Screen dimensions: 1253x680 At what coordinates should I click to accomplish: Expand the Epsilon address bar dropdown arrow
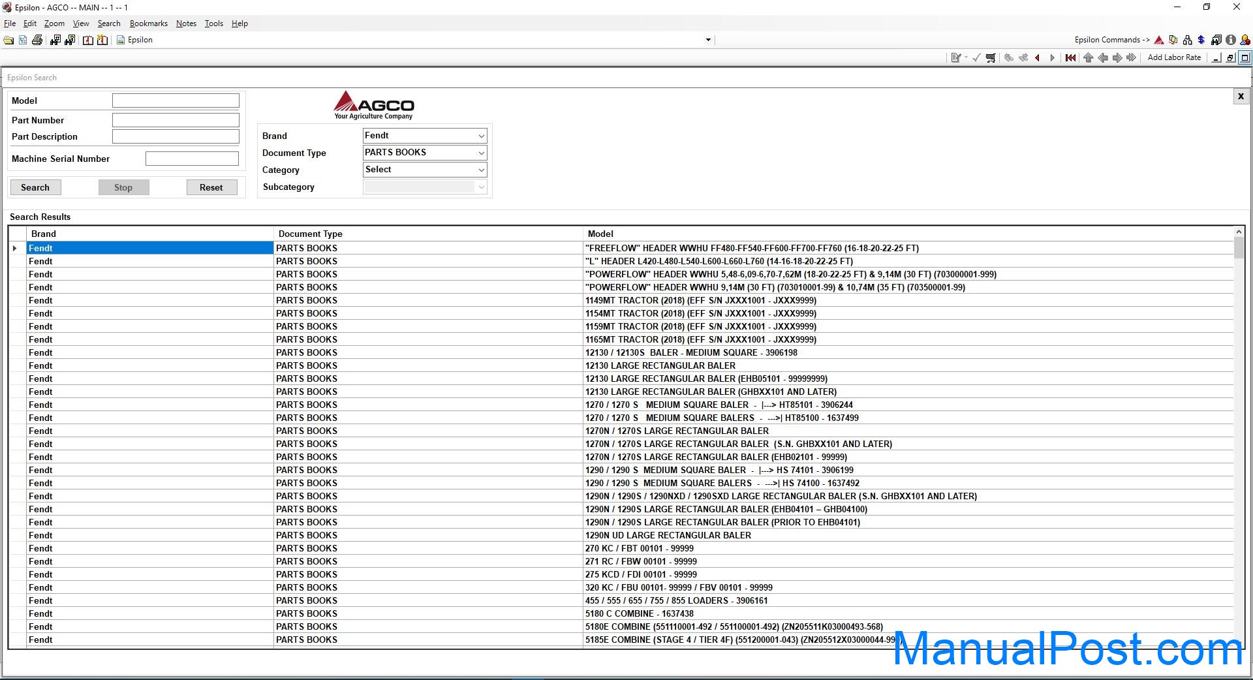tap(708, 40)
